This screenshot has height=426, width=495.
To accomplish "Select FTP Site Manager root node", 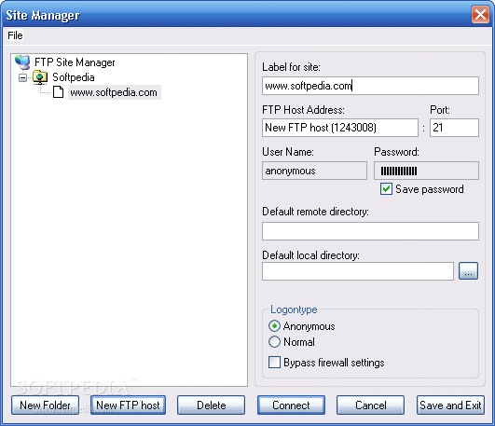I will [x=75, y=62].
